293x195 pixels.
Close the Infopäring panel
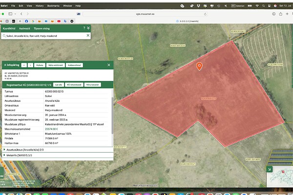point(109,64)
